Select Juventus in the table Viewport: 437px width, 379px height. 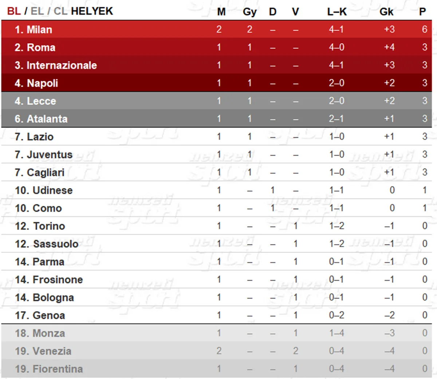50,155
